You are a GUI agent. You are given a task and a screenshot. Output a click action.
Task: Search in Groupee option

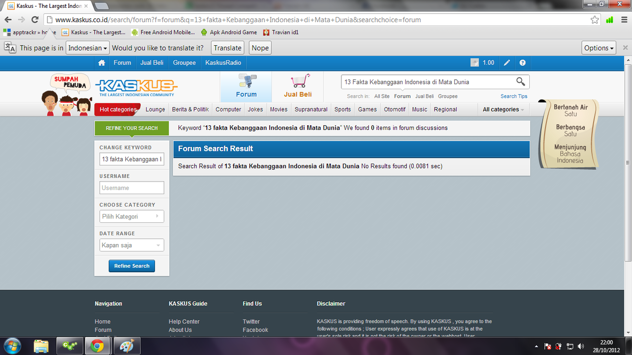[x=448, y=96]
